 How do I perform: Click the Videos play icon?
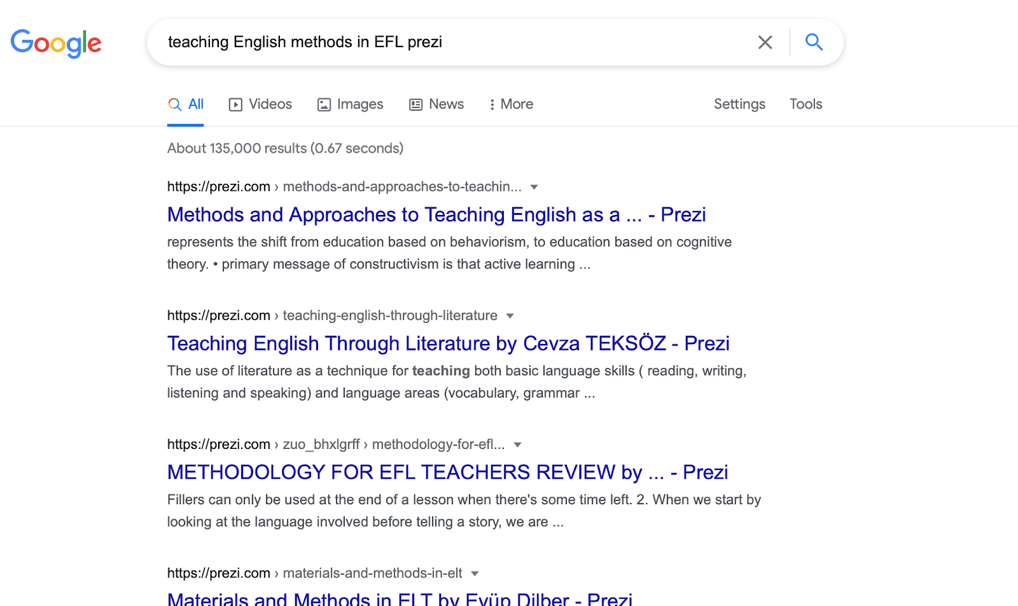click(x=235, y=105)
